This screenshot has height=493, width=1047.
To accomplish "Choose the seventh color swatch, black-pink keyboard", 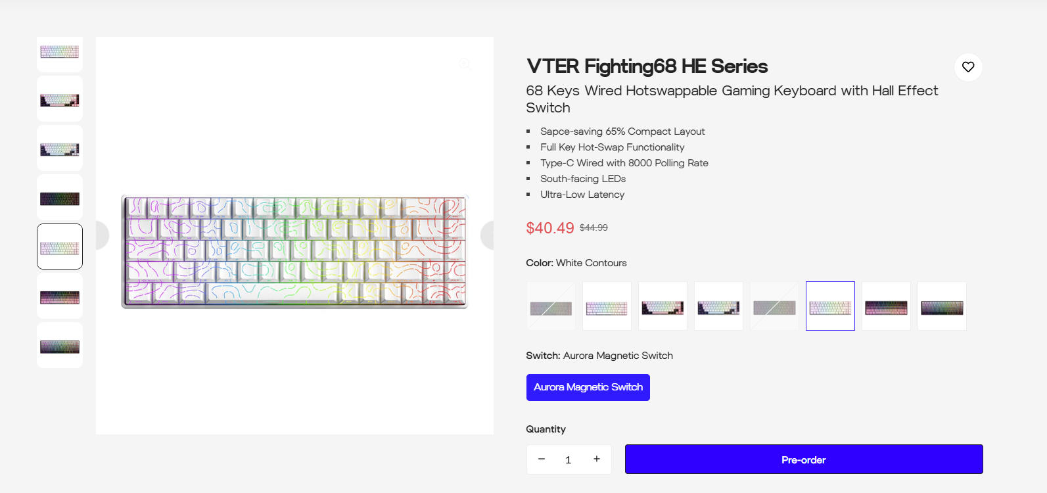I will (886, 306).
